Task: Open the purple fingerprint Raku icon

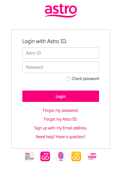Action: (x=61, y=156)
